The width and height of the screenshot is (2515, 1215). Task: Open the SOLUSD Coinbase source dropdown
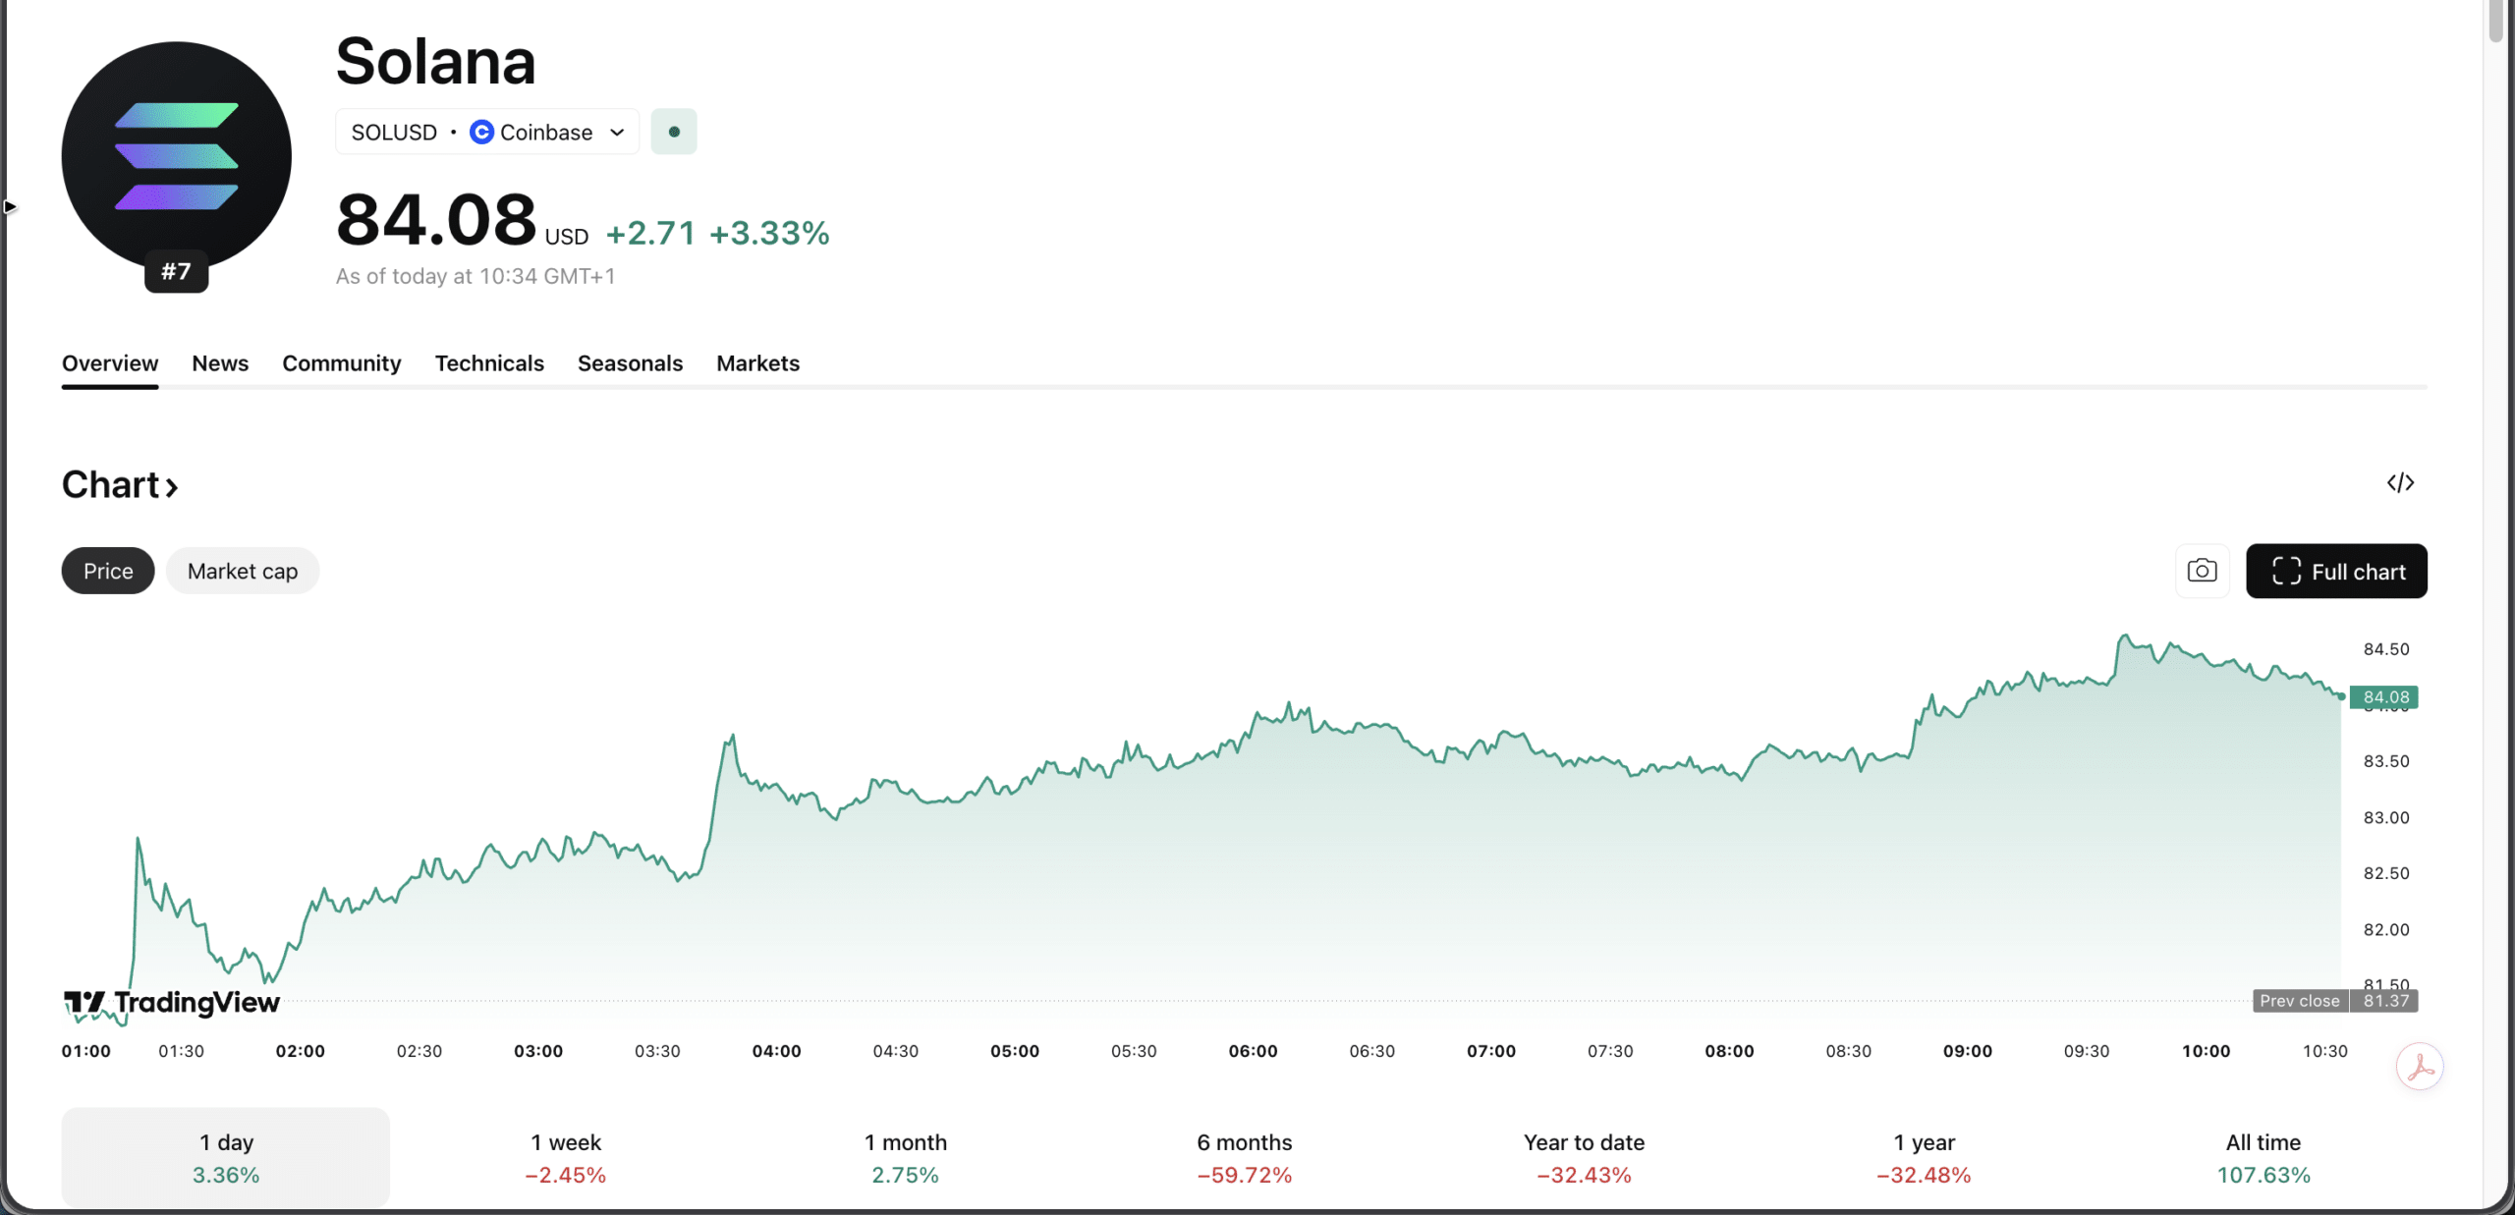(x=487, y=132)
